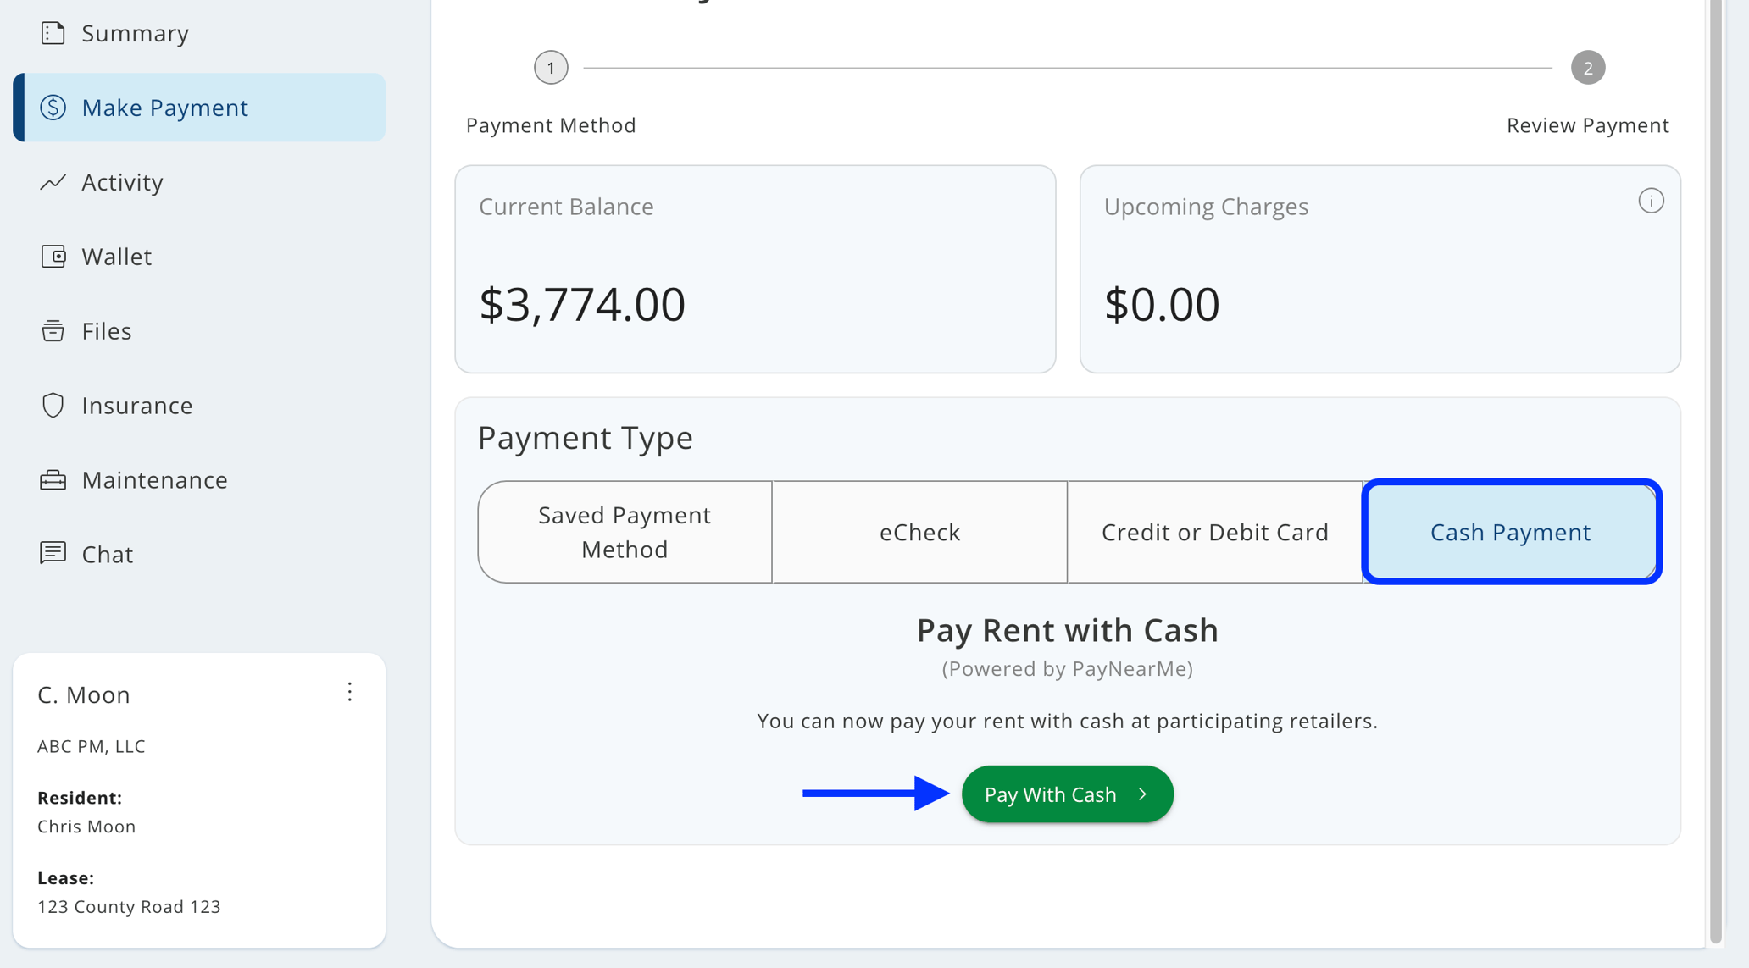Open the Summary section icon

(53, 32)
